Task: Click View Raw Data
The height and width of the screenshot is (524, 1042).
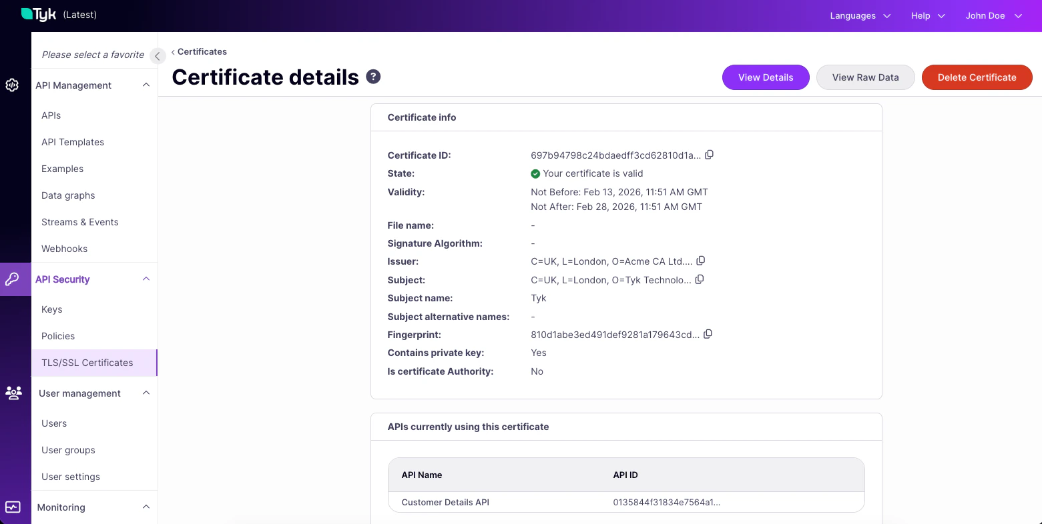Action: 865,77
